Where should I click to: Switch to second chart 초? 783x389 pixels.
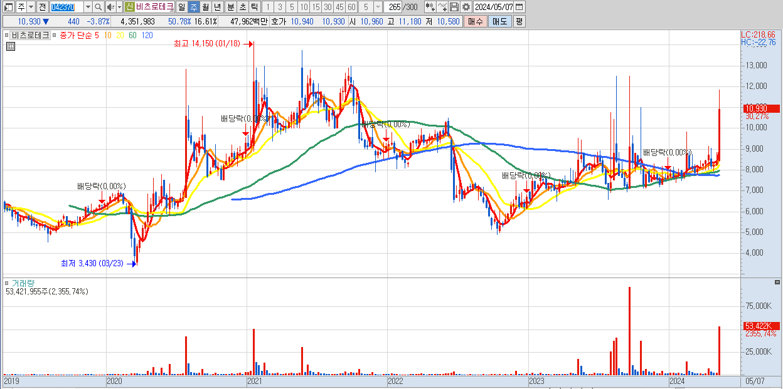pos(242,7)
